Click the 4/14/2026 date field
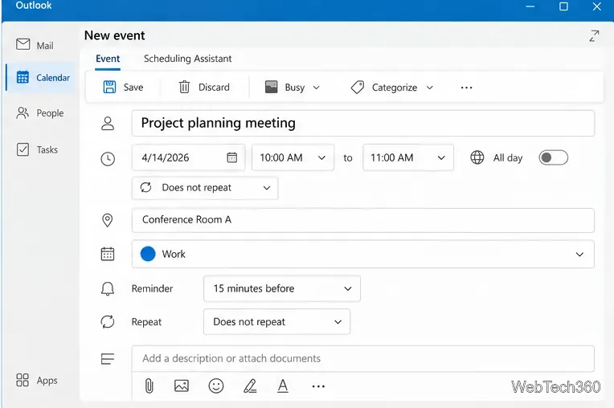 pos(188,157)
